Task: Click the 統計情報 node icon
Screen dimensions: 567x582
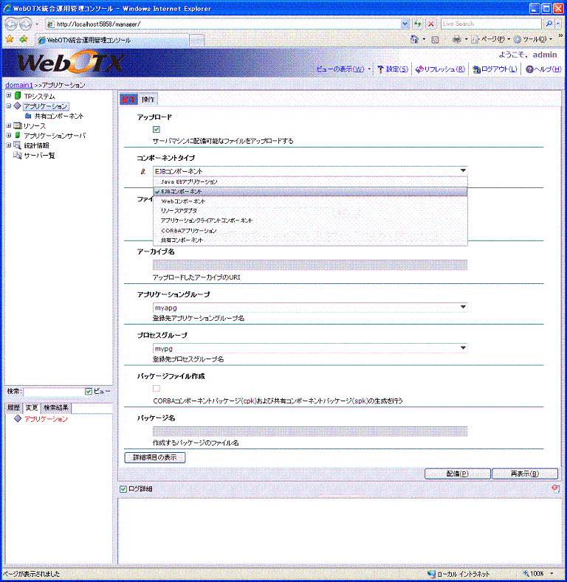Action: click(x=18, y=145)
